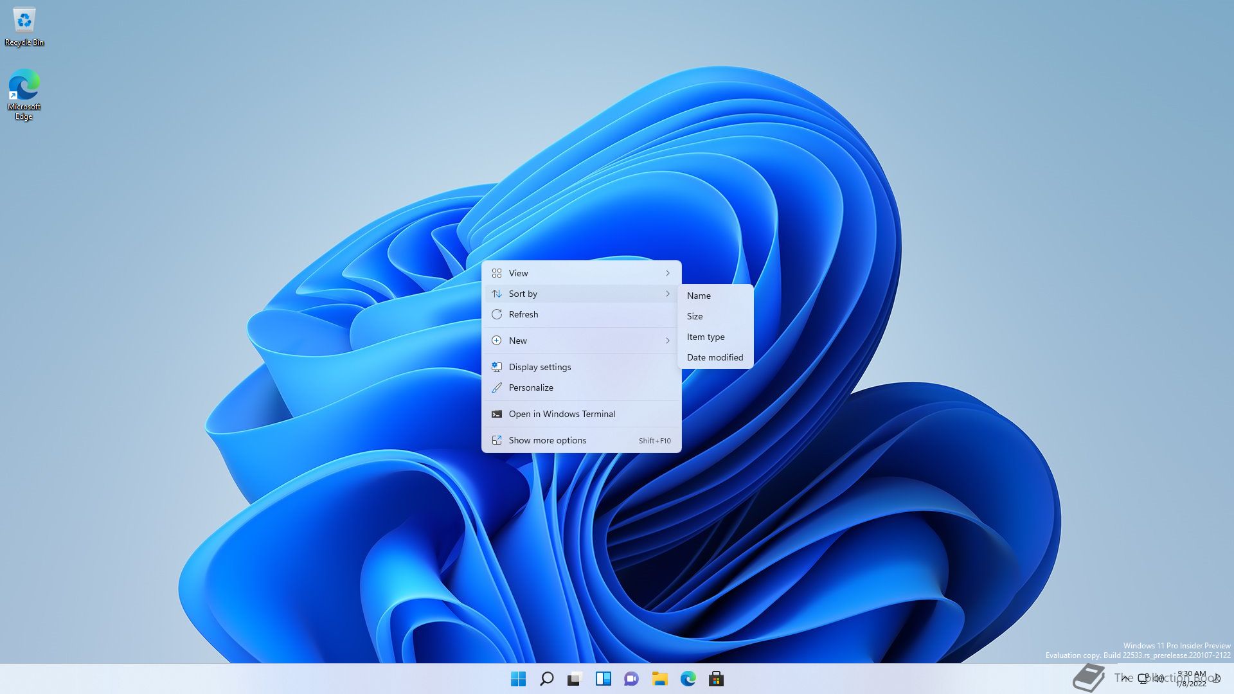Select the Recycle Bin desktop icon
Viewport: 1234px width, 694px height.
24,27
